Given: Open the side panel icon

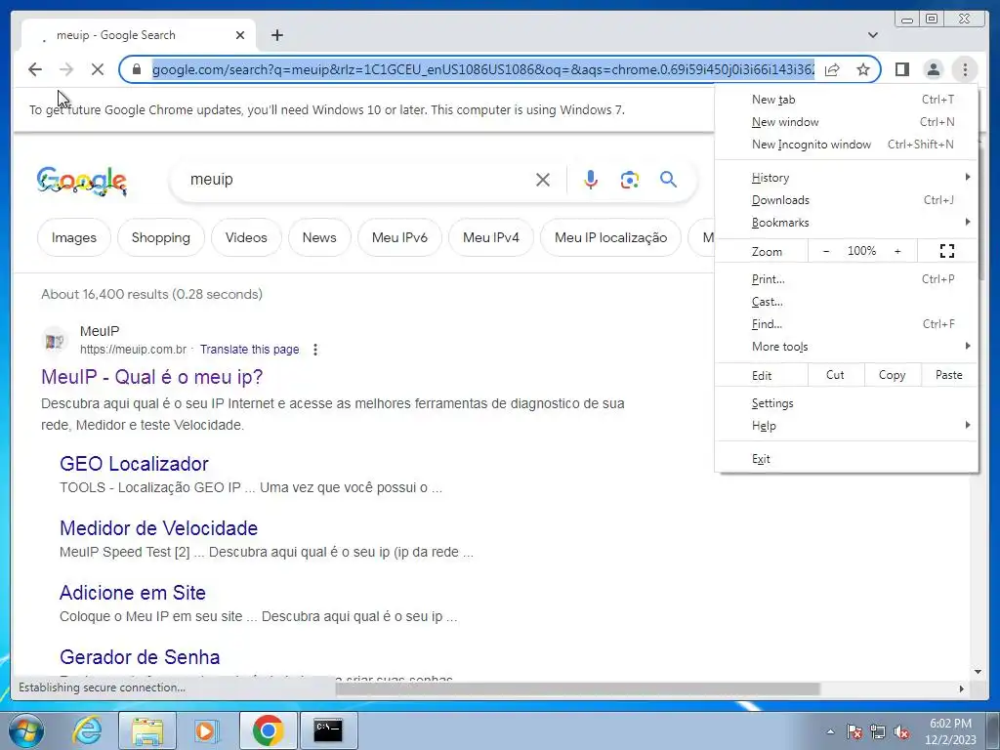Looking at the screenshot, I should [x=901, y=69].
